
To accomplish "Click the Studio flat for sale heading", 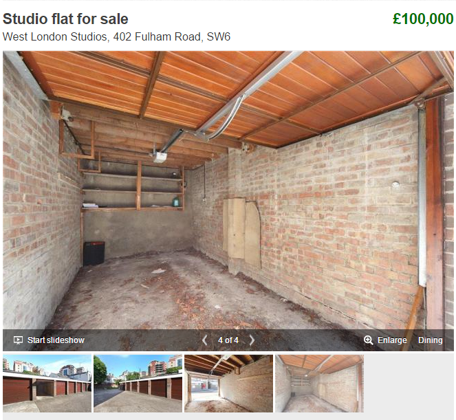I will pos(65,19).
